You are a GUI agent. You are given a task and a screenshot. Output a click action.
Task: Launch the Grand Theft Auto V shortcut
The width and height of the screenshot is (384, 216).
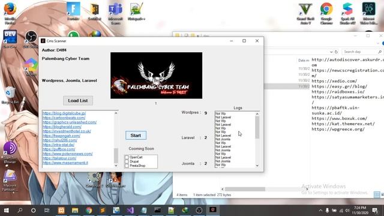point(305,13)
